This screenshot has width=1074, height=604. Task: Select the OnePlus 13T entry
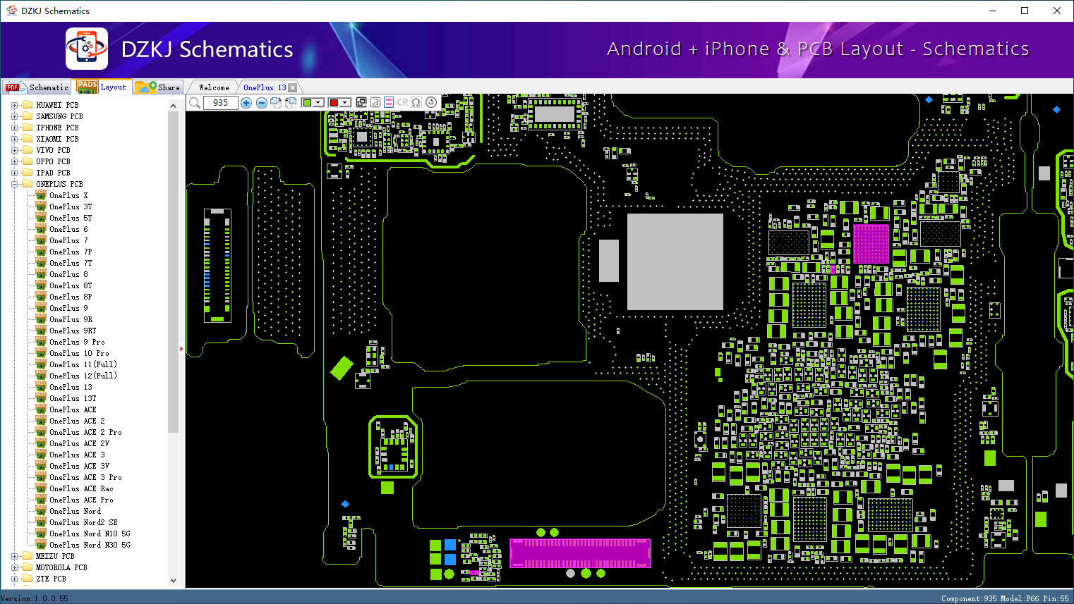click(x=73, y=398)
